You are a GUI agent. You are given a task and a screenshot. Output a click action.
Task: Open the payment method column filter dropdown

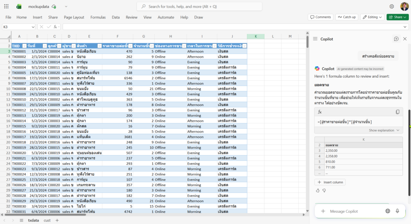click(244, 46)
